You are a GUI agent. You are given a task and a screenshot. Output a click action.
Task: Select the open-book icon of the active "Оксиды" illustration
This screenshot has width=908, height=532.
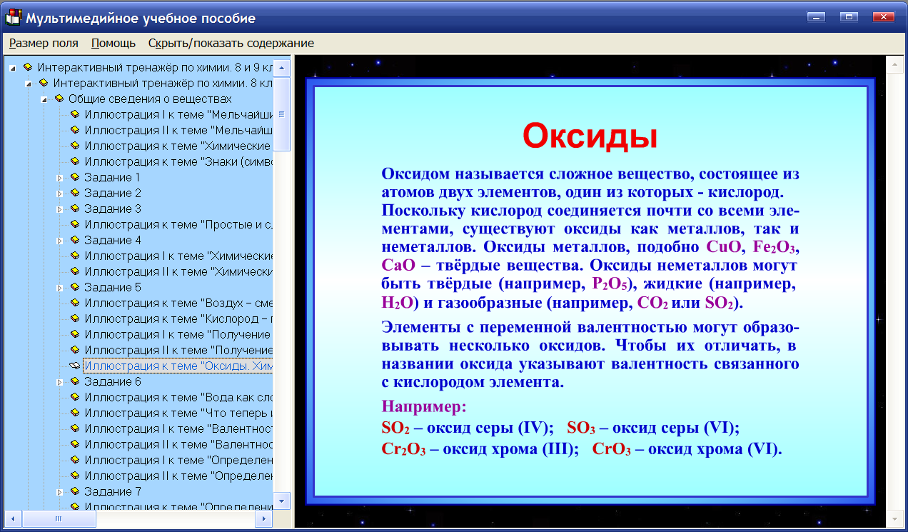click(x=74, y=366)
